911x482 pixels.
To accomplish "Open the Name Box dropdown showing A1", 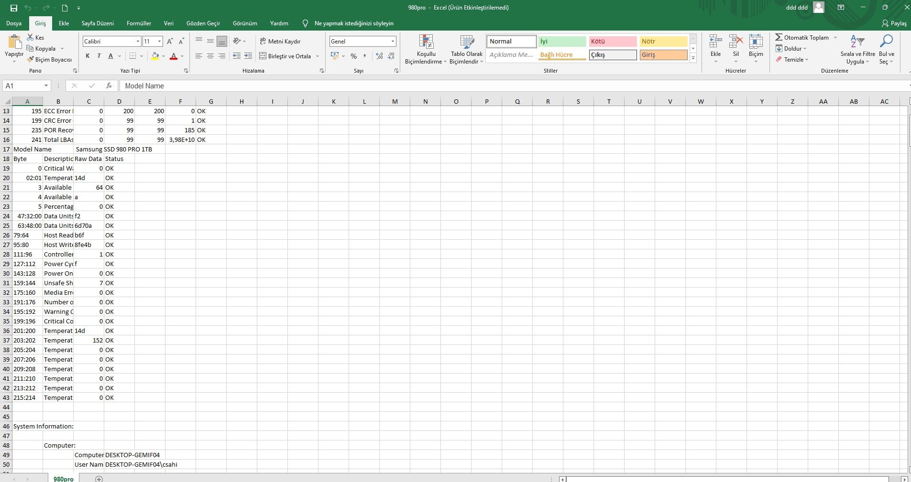I will [46, 86].
